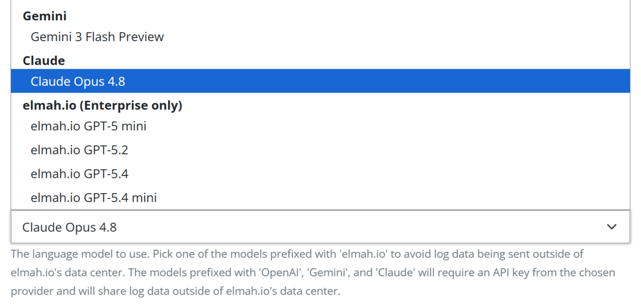Click the bold Claude group heading

(x=43, y=61)
